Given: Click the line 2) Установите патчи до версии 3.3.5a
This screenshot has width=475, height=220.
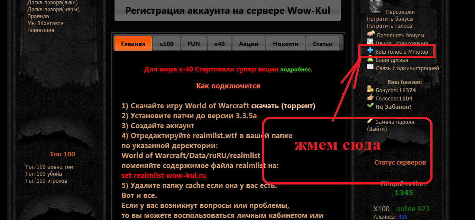Looking at the screenshot, I should tap(189, 116).
